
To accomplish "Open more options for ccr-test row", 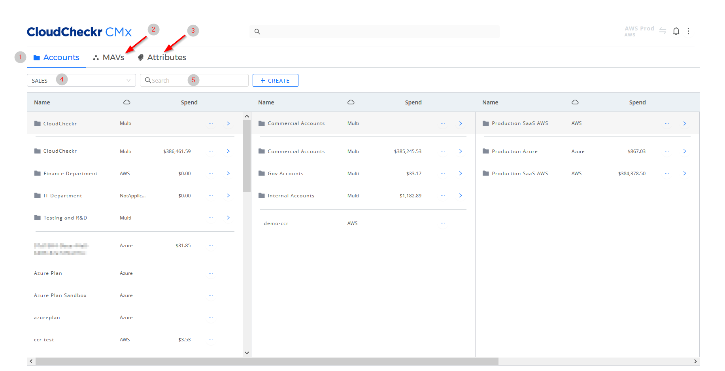I will click(211, 340).
